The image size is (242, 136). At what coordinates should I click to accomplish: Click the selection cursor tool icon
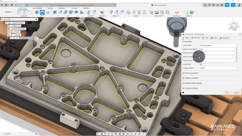click(186, 12)
